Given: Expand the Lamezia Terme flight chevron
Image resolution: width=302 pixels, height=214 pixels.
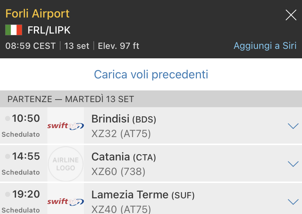Looking at the screenshot, I should (293, 202).
